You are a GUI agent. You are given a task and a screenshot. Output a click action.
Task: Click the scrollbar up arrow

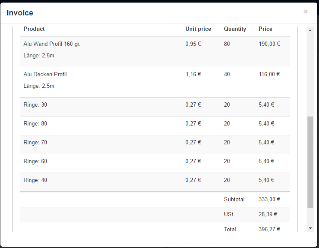click(310, 30)
